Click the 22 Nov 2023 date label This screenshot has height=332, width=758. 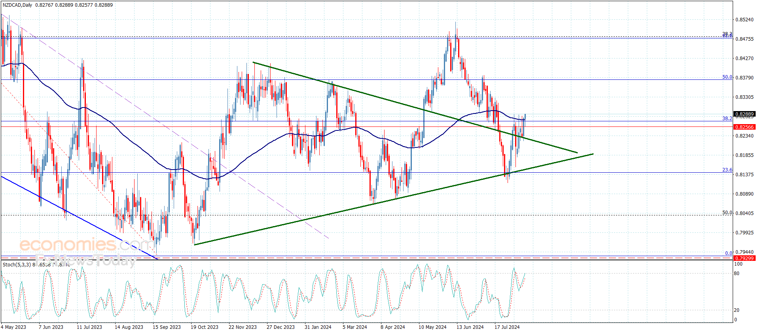[x=243, y=327]
